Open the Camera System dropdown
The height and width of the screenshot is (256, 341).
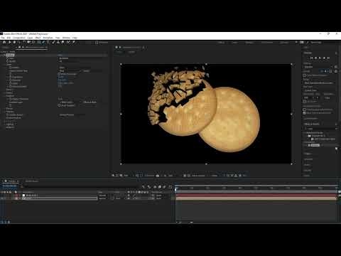pos(72,114)
